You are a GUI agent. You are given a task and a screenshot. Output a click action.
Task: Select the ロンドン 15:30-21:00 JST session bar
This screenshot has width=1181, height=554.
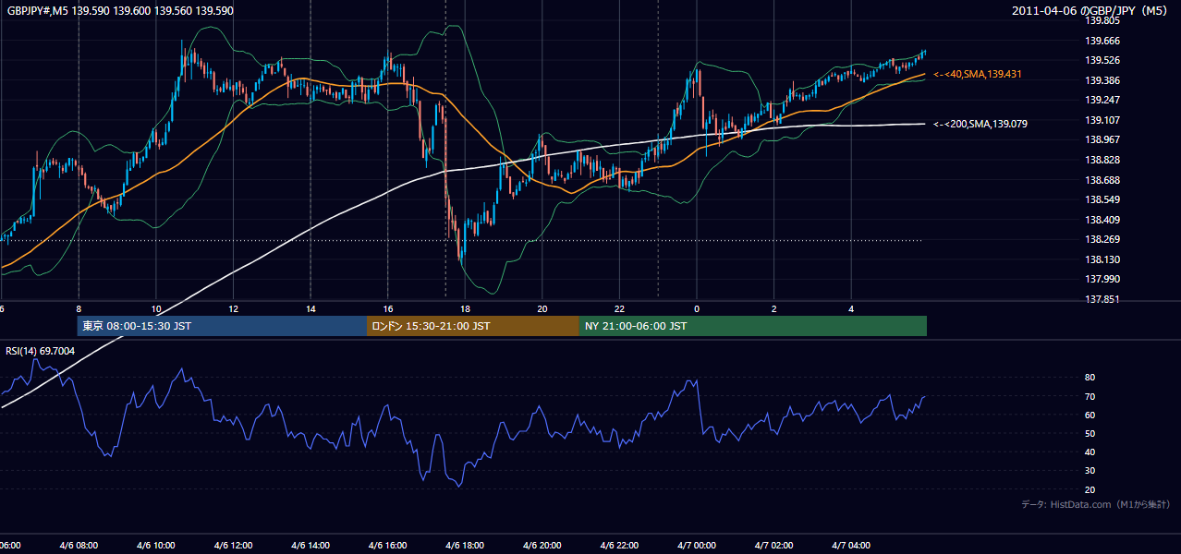coord(473,326)
